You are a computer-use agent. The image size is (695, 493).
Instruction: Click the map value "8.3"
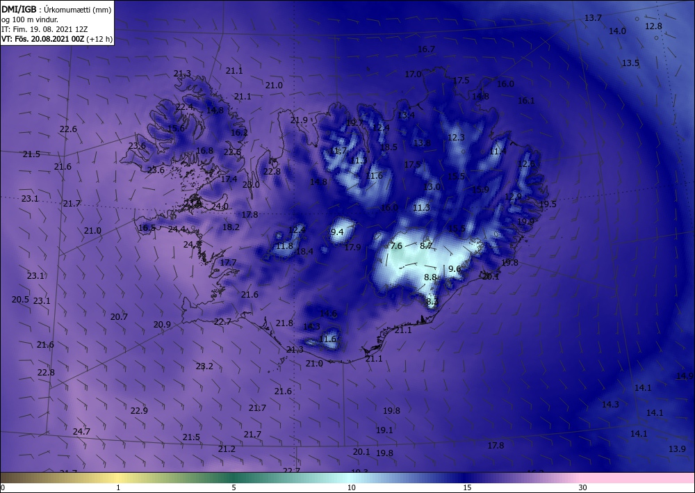click(432, 302)
